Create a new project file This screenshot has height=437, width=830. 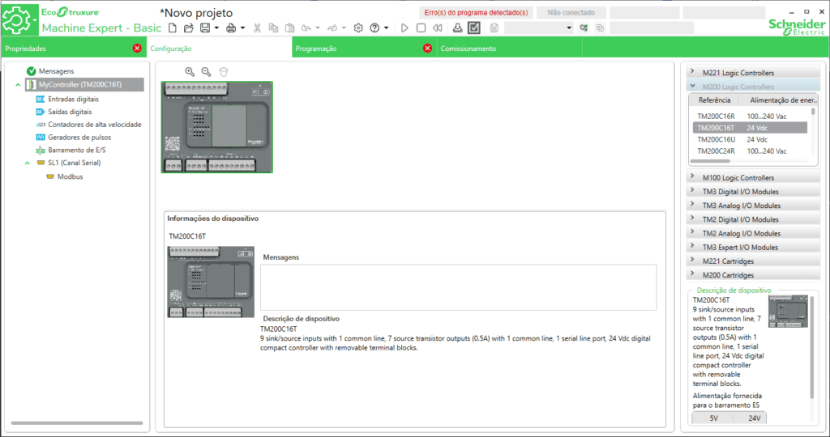tap(172, 28)
